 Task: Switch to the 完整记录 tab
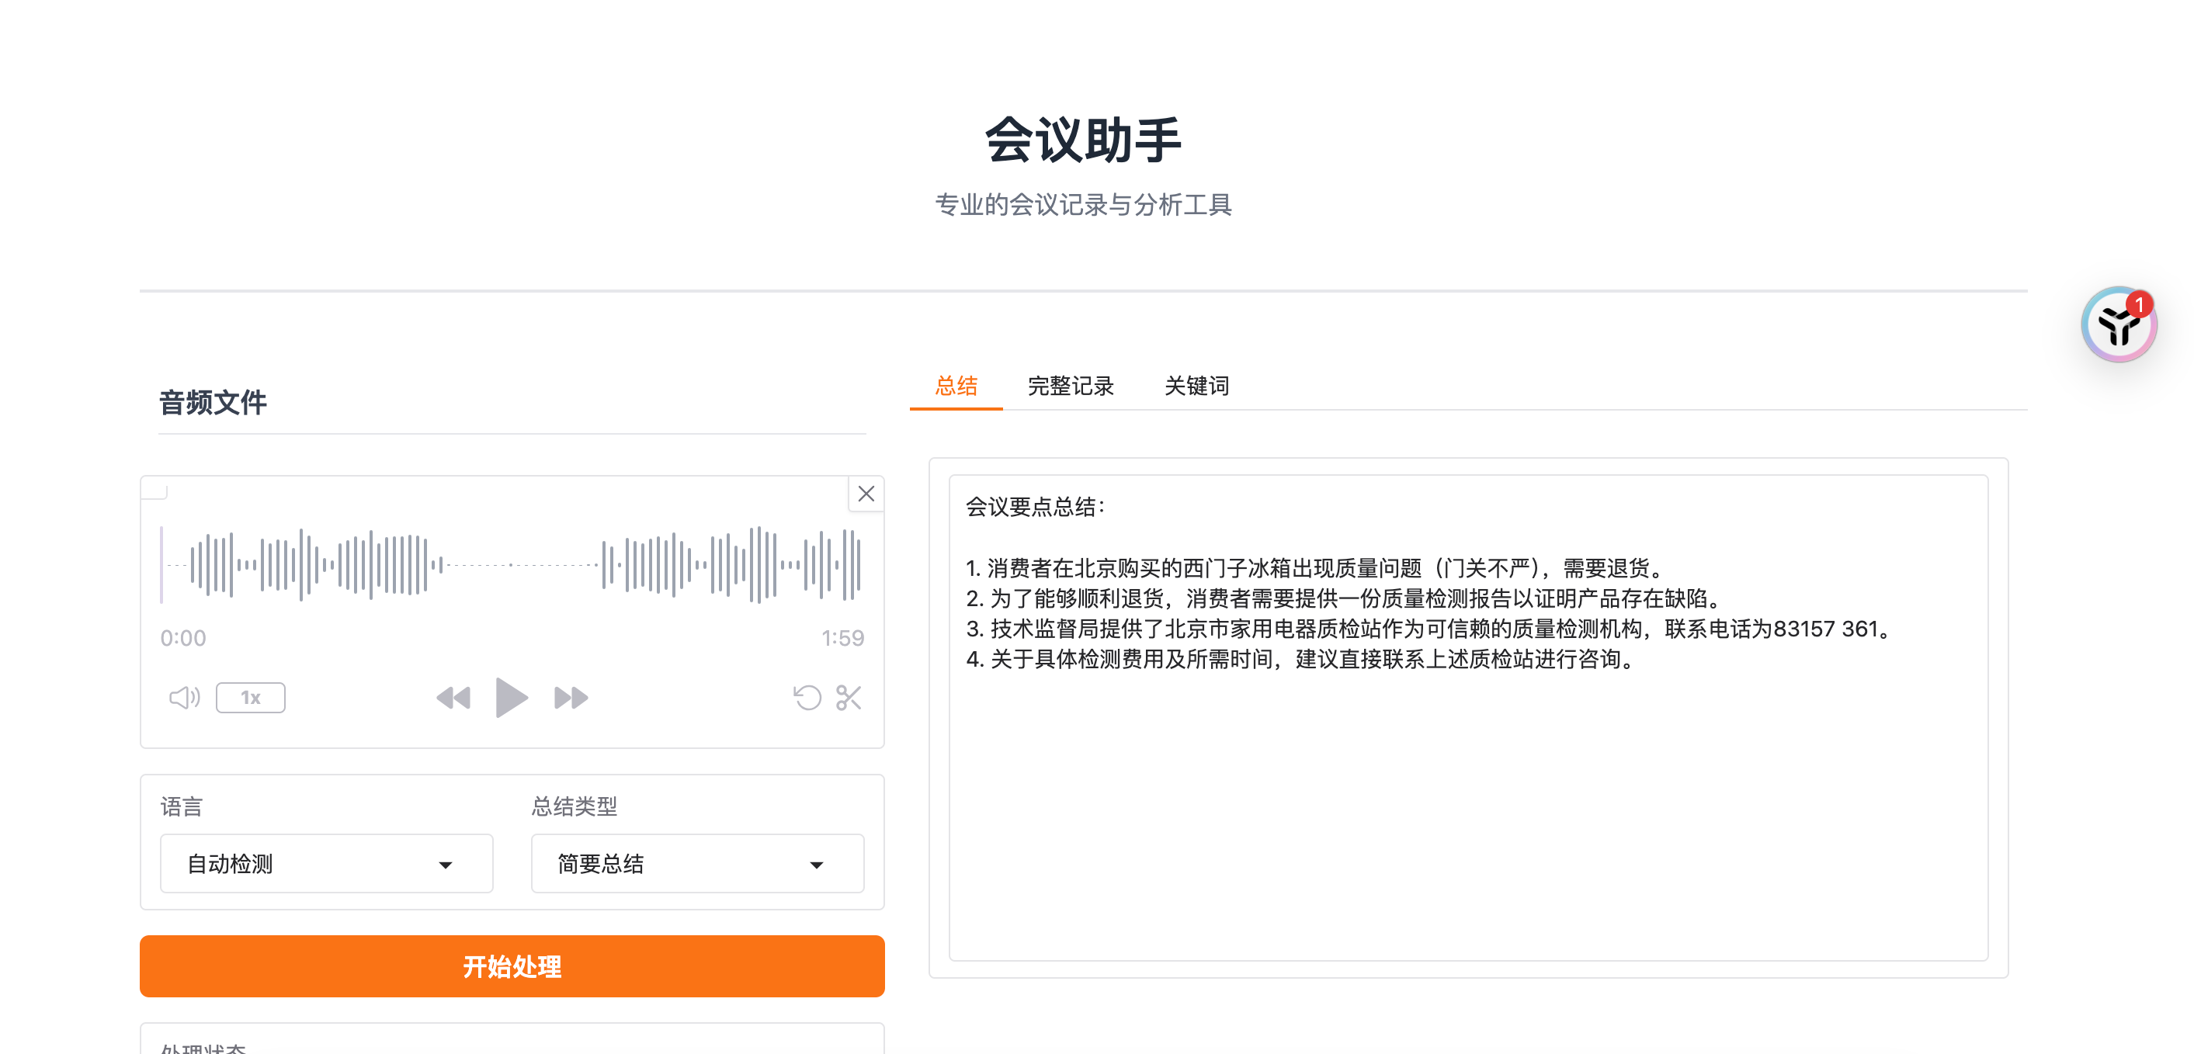point(1070,386)
